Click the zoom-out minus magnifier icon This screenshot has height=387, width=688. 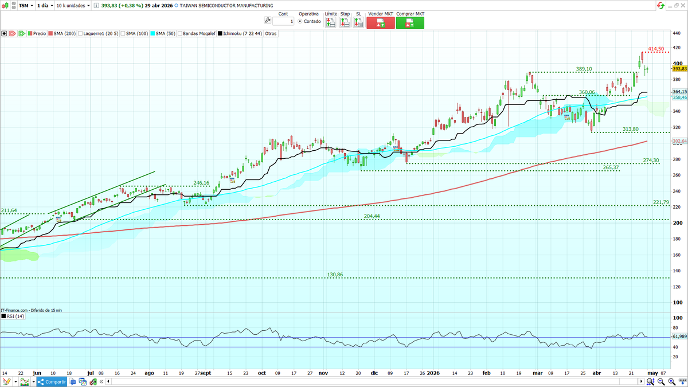661,381
